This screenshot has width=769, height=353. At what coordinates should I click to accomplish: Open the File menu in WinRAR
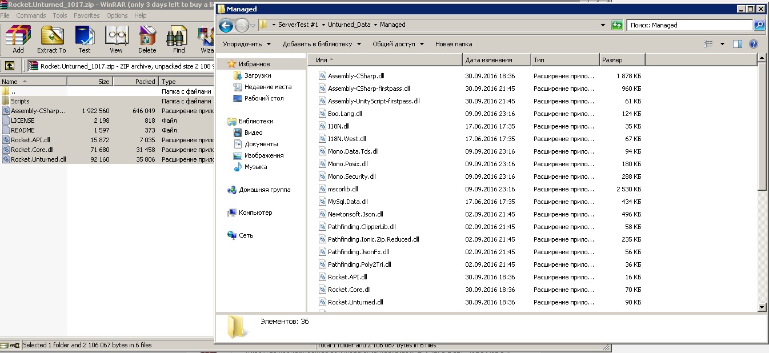tap(5, 15)
